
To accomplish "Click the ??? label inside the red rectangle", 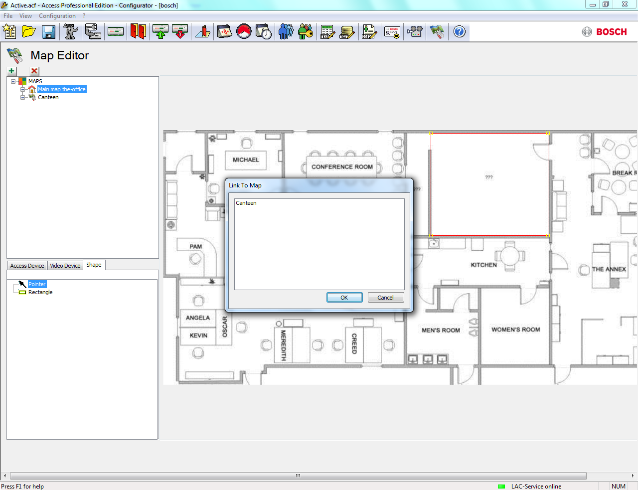I will [x=489, y=177].
